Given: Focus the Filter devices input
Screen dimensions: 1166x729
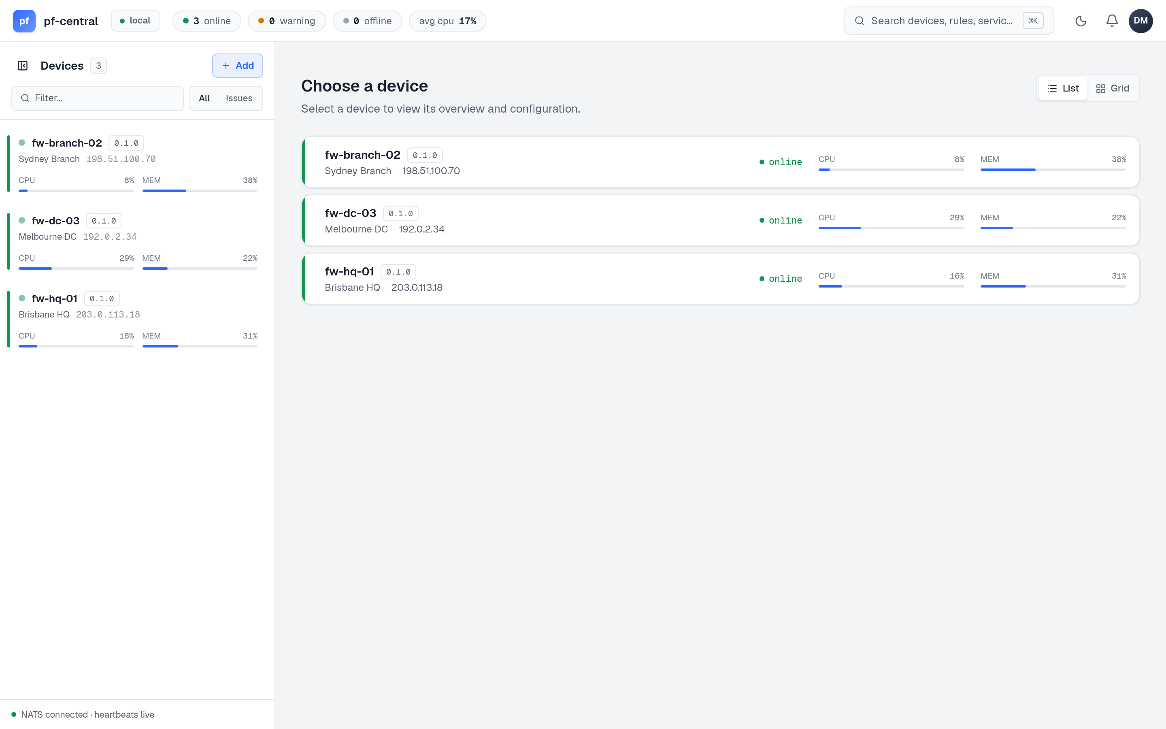Looking at the screenshot, I should pyautogui.click(x=97, y=98).
